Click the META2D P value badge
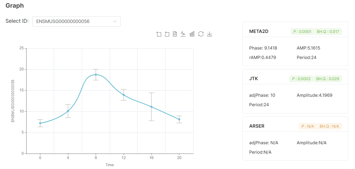 coord(302,32)
